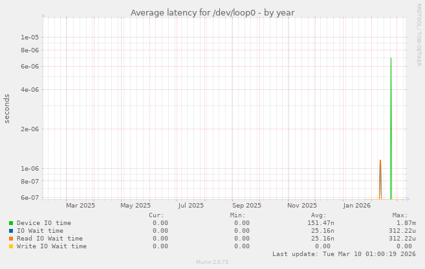
Task: Select the 'Device IO time' legend label
Action: pyautogui.click(x=44, y=223)
